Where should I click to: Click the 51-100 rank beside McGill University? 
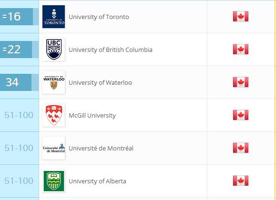[19, 115]
